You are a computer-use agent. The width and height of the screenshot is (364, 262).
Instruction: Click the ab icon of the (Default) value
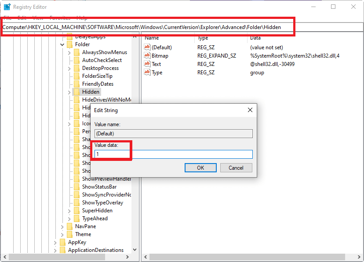tap(147, 47)
